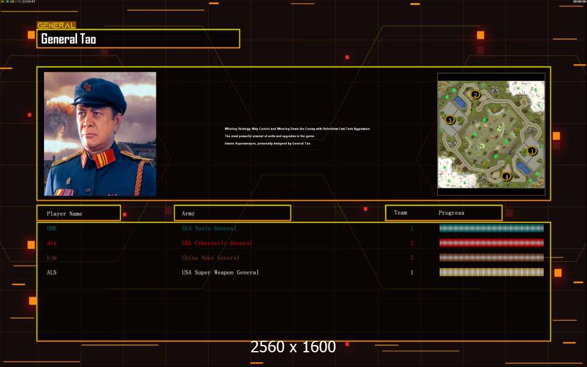Click the Player Name column header
The image size is (587, 367).
coord(79,213)
